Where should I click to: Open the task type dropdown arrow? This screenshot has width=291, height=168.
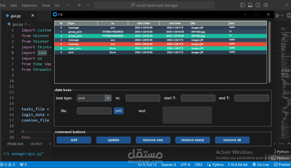pos(108,98)
